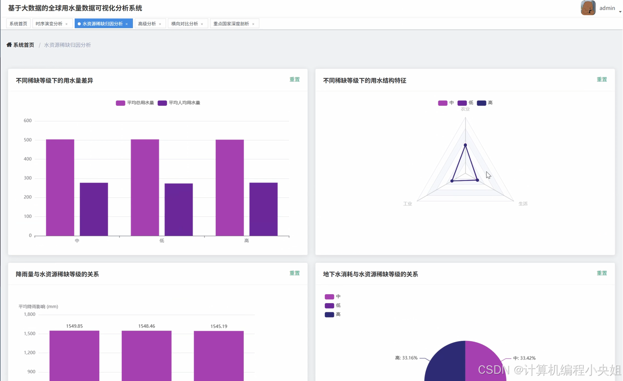
Task: Click the rainfall bar labeled 1548.46
Action: [x=147, y=356]
